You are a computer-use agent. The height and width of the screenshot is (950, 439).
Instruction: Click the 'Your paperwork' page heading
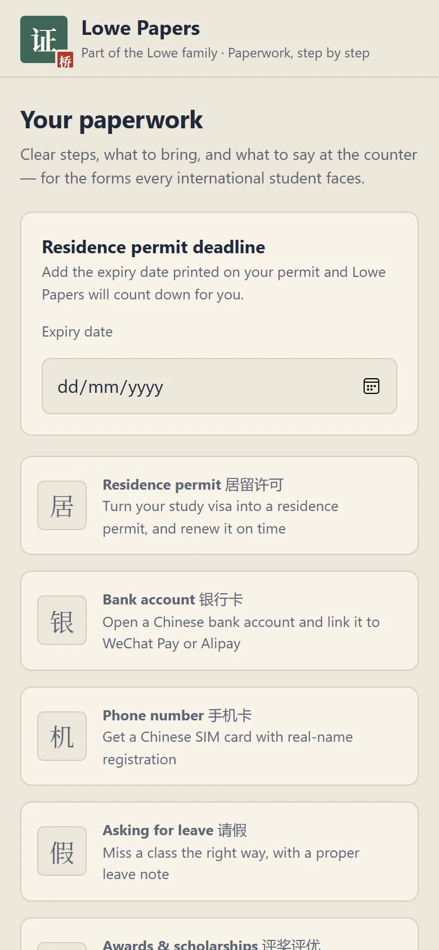[111, 120]
